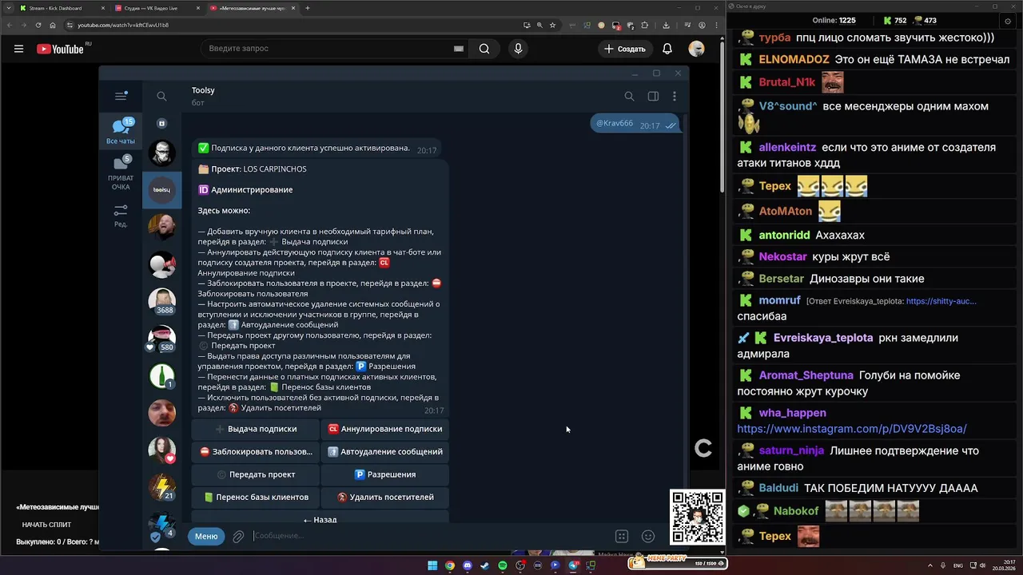Click the 'Перенос базы клиентов' bot button

coord(256,497)
